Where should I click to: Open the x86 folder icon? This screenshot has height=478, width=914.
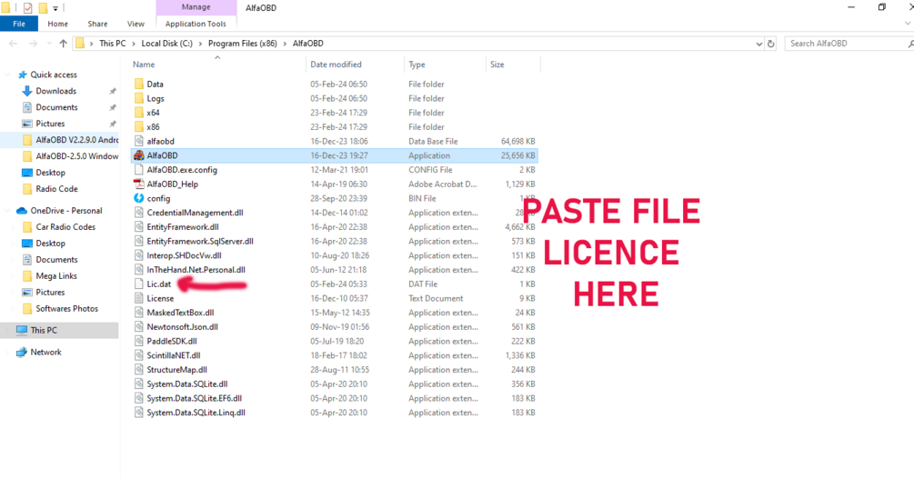click(139, 127)
